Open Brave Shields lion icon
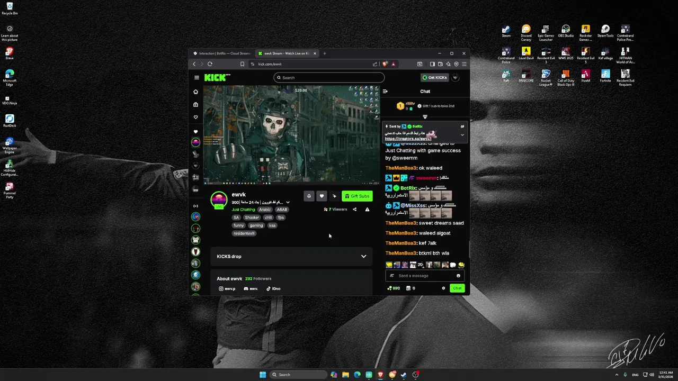The width and height of the screenshot is (678, 381). 385,64
